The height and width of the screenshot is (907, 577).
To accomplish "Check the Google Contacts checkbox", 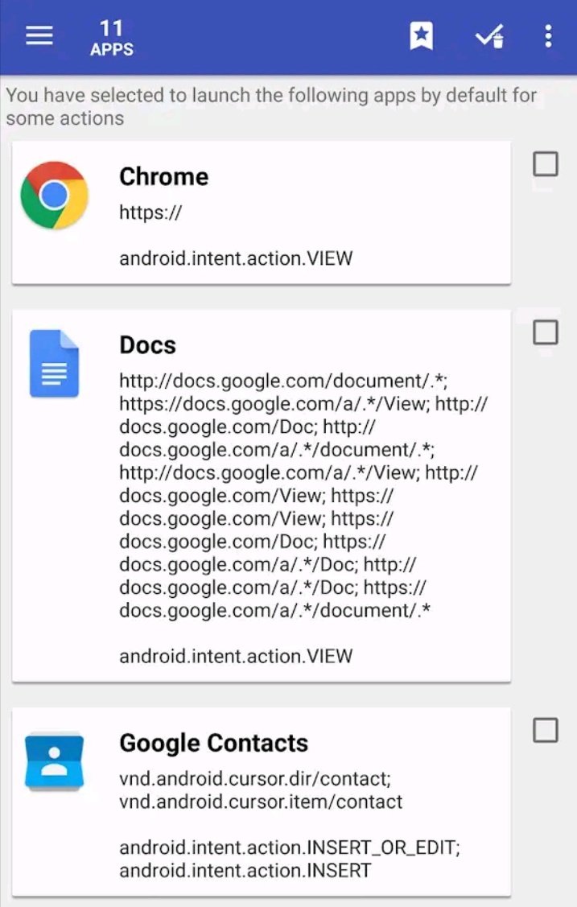I will pos(545,731).
